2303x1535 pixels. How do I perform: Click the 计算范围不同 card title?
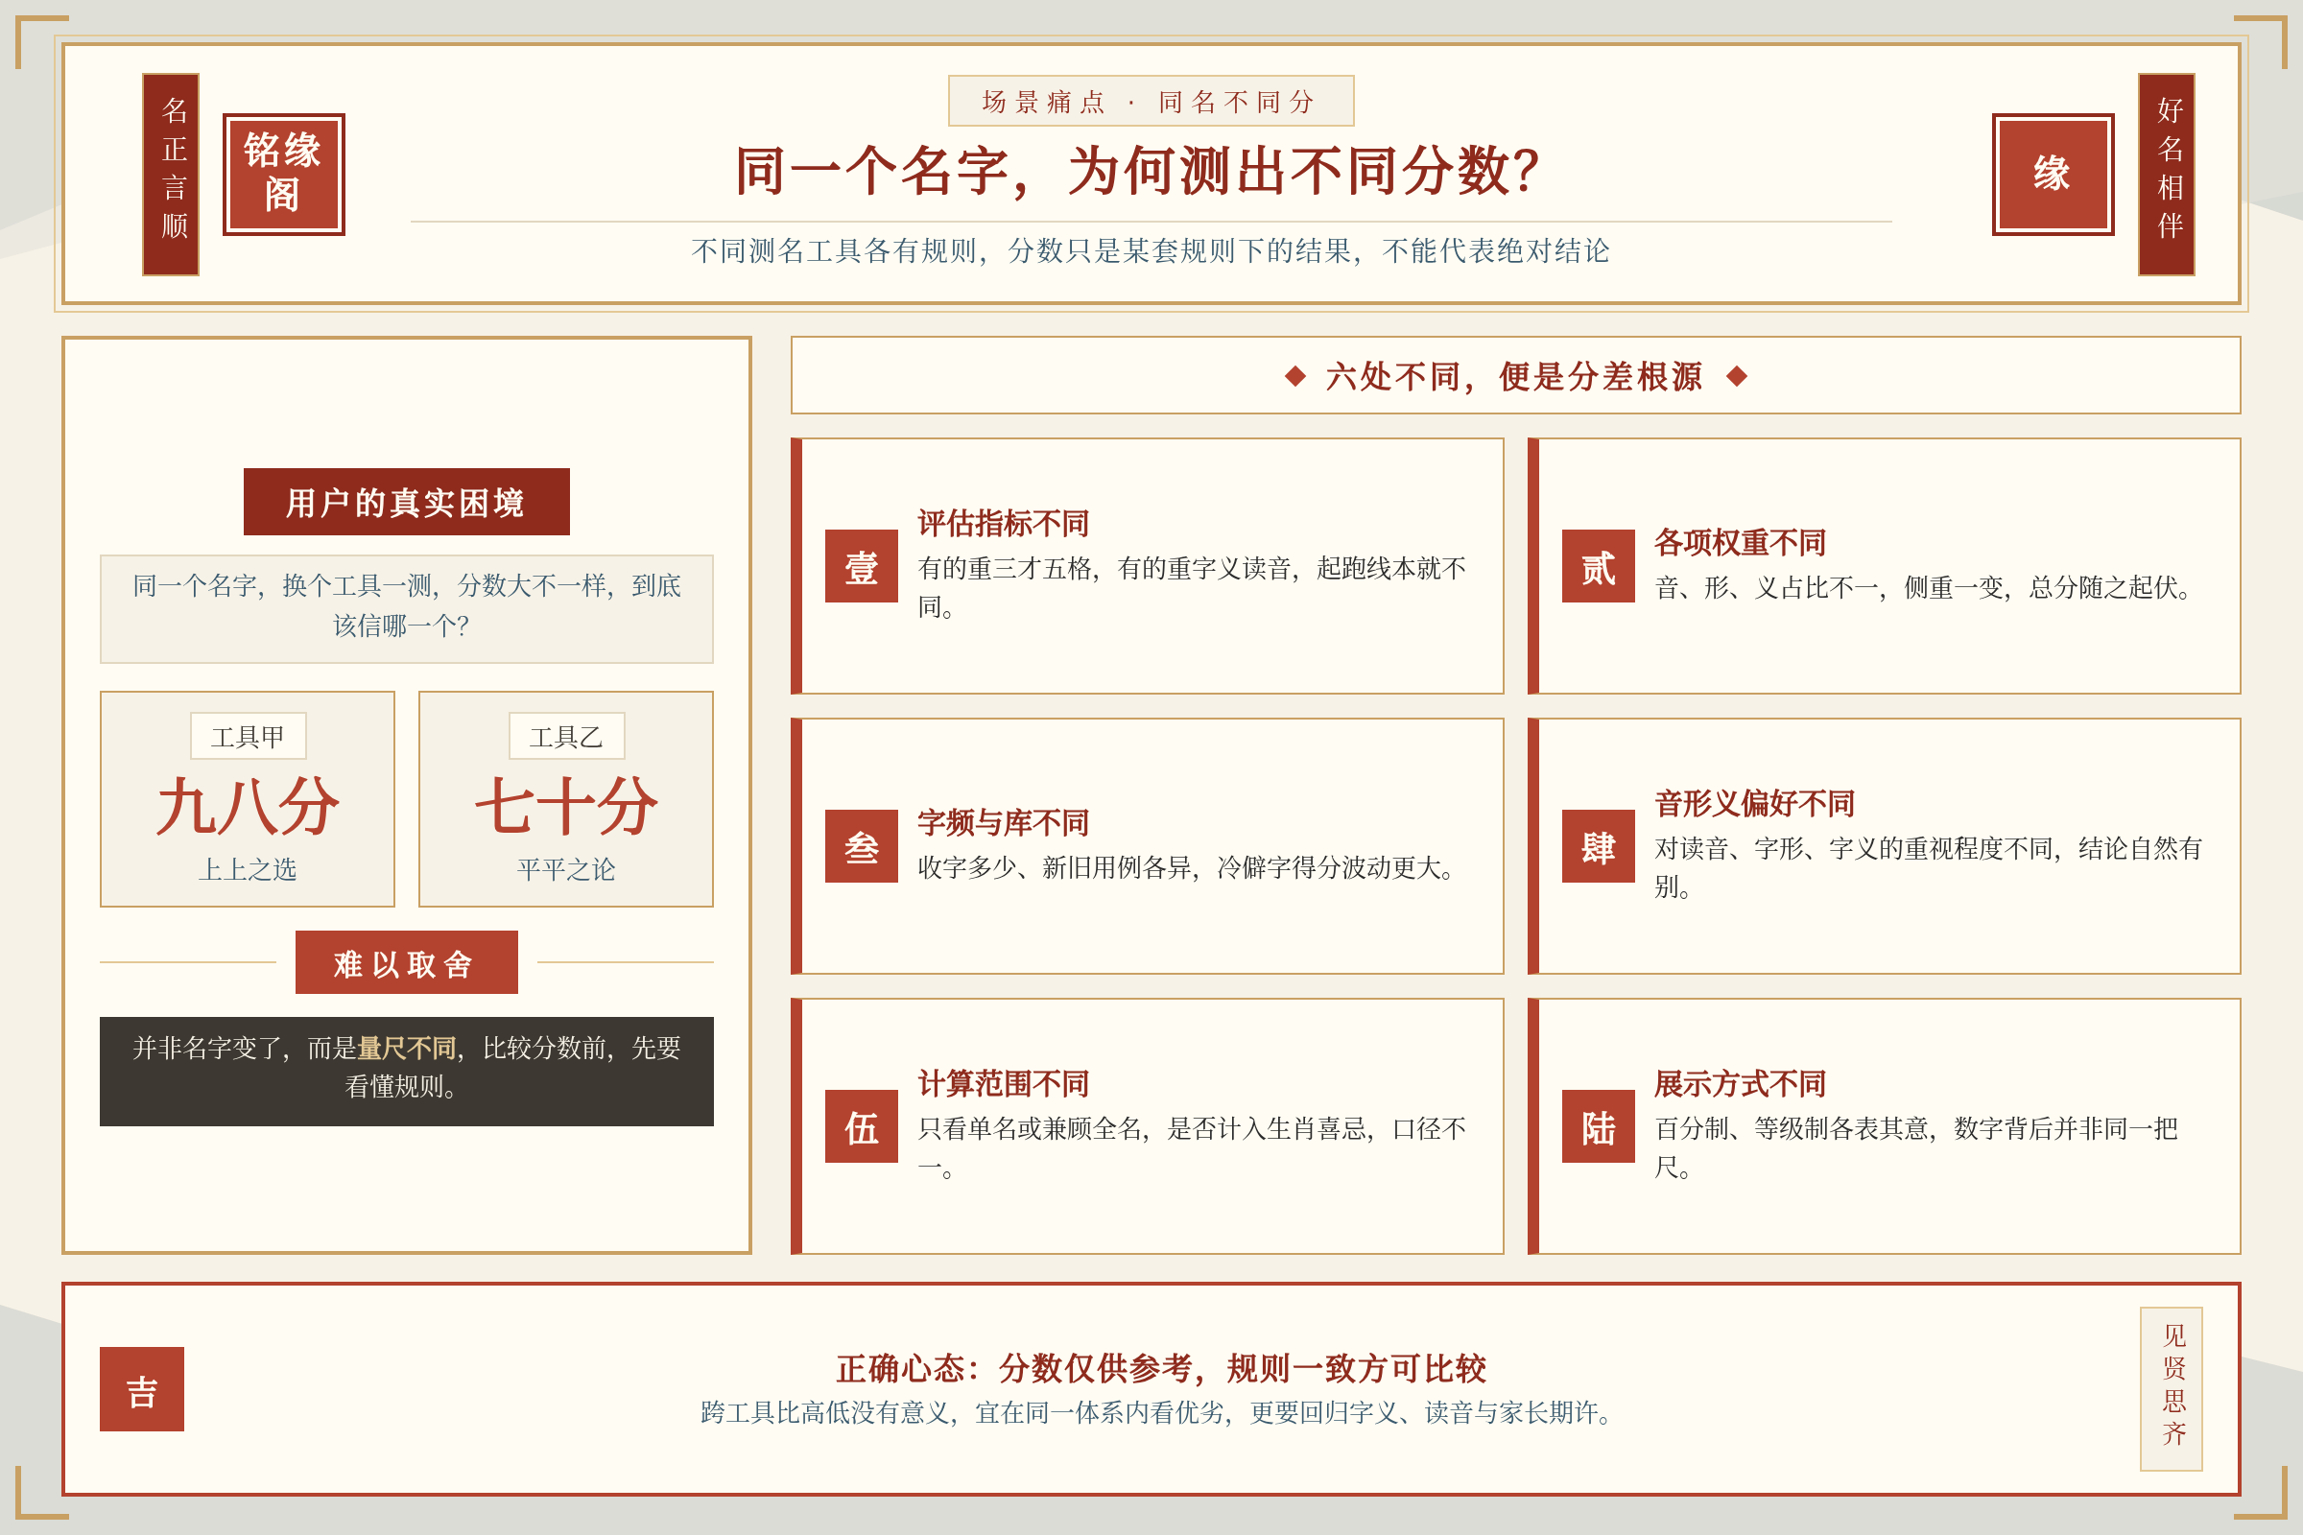tap(1004, 1084)
